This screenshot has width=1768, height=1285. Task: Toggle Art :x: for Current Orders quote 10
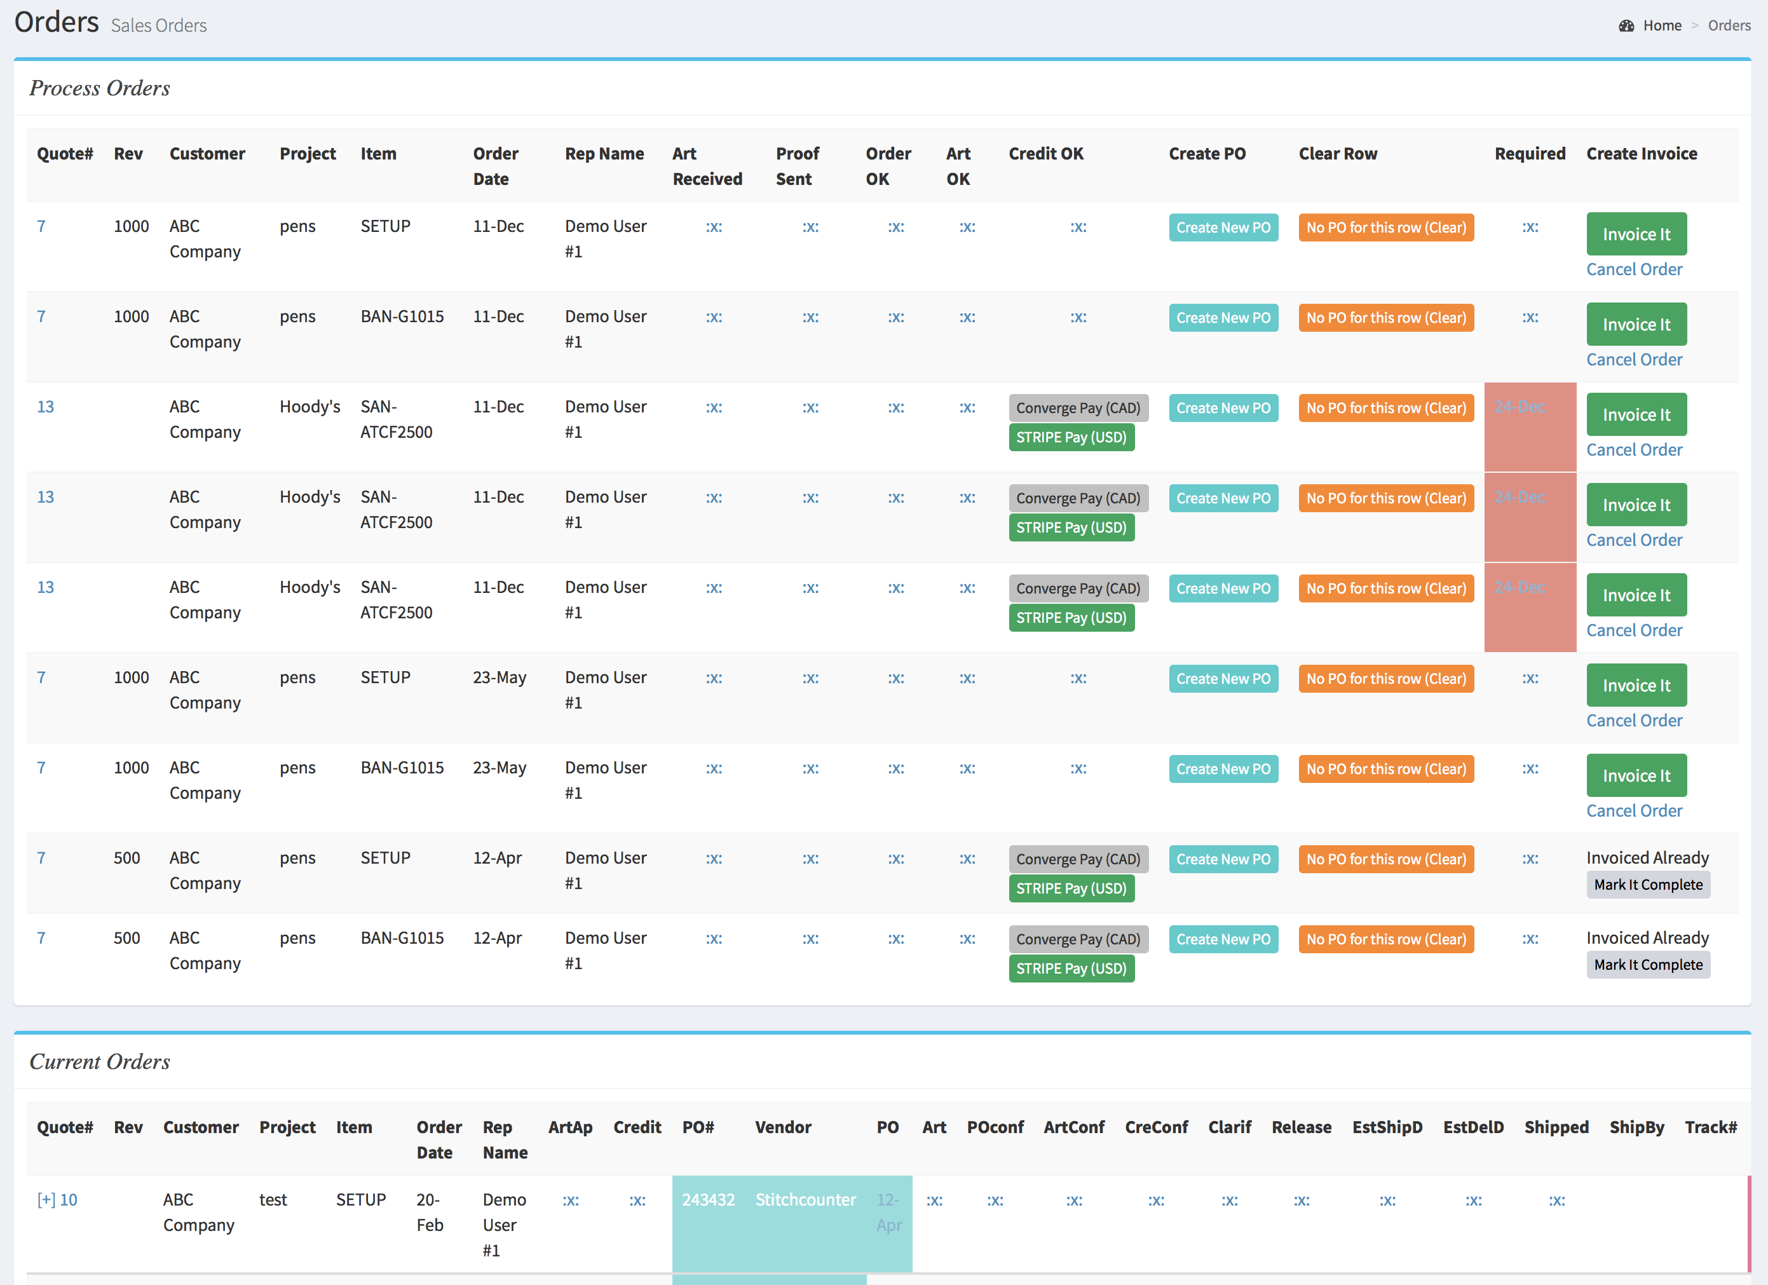pos(935,1200)
